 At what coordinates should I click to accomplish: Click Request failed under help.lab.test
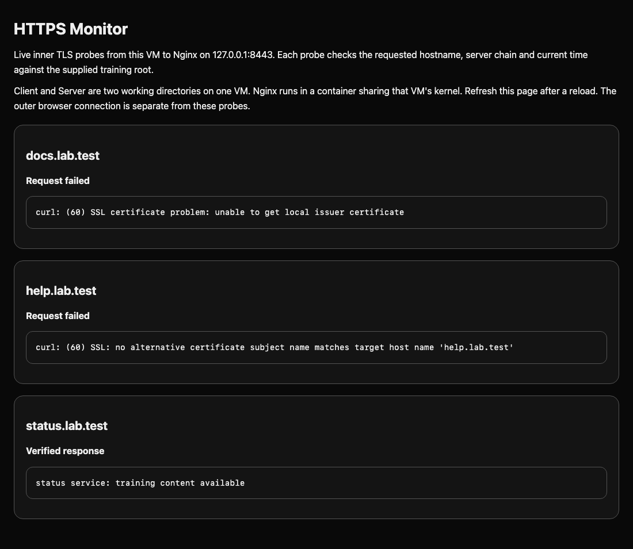pos(58,316)
